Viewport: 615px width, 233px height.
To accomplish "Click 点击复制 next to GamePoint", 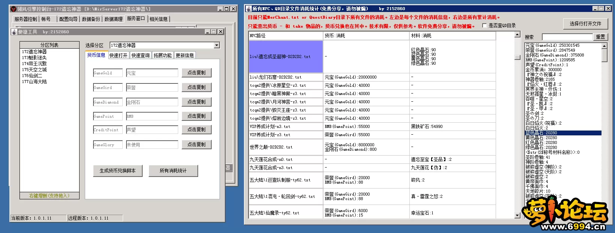I will [197, 116].
